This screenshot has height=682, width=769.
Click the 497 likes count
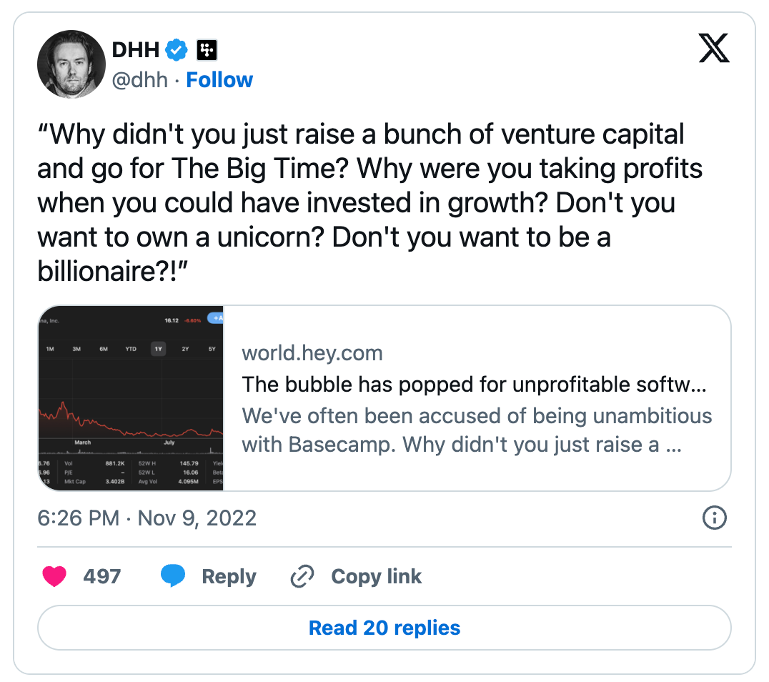tap(102, 576)
